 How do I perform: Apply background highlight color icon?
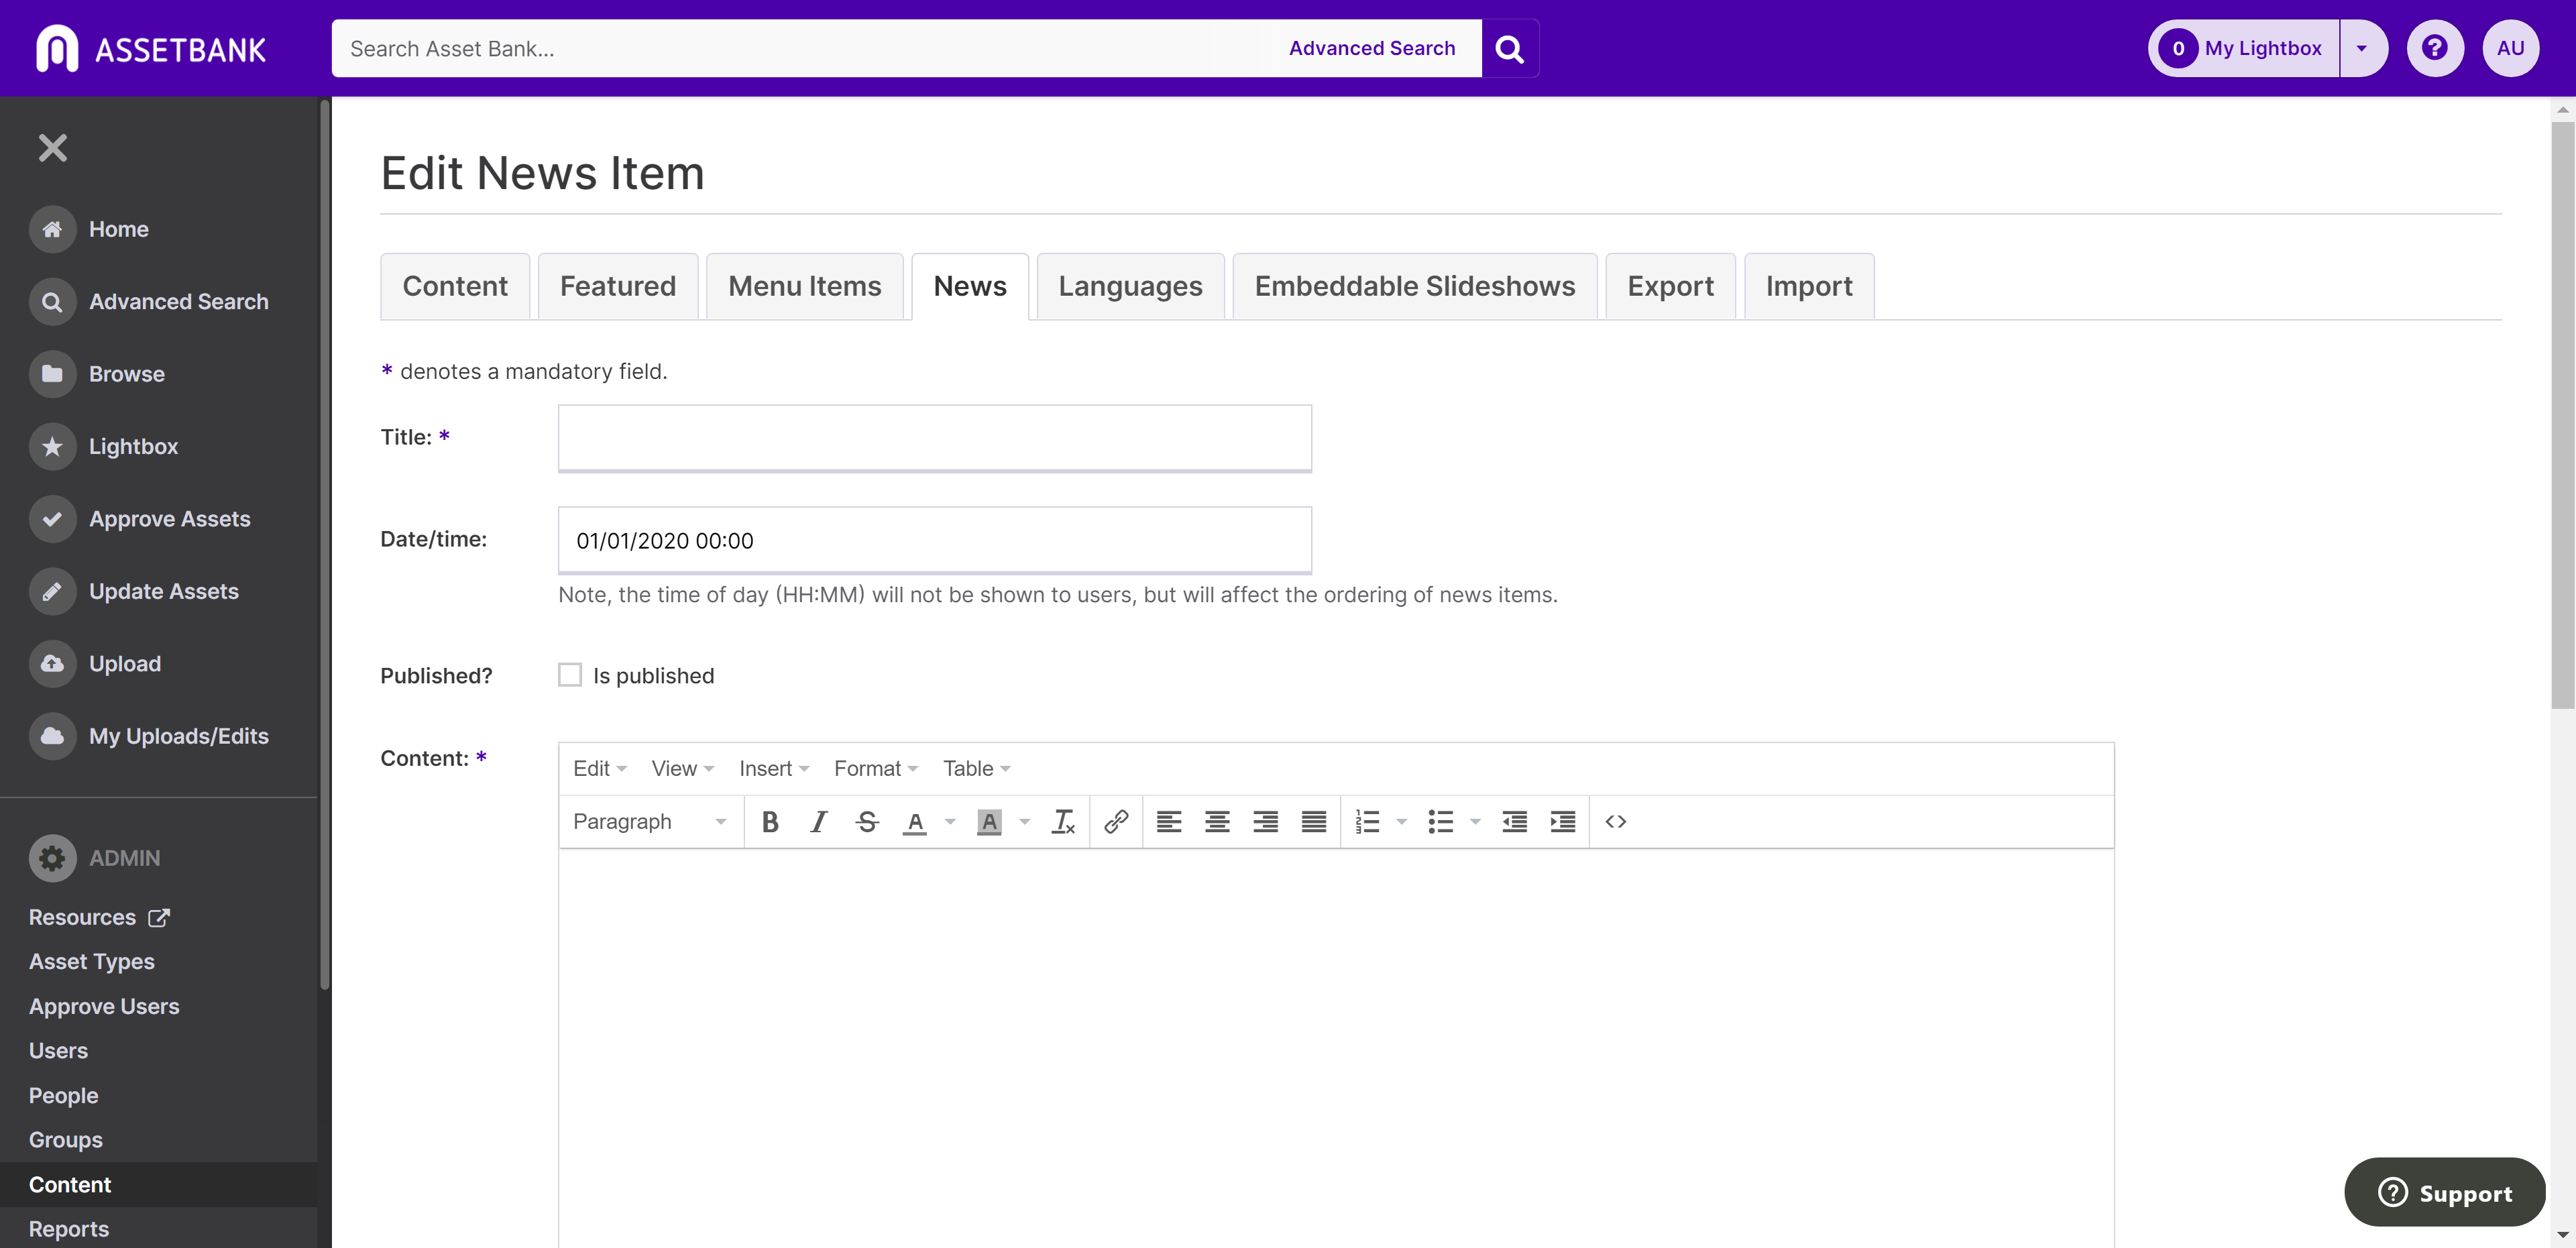[x=989, y=822]
